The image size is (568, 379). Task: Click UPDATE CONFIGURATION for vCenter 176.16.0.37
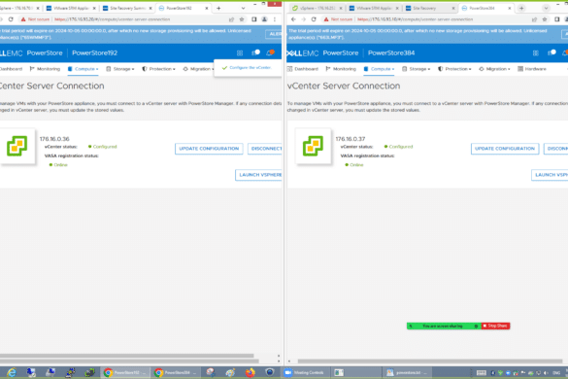click(x=505, y=149)
